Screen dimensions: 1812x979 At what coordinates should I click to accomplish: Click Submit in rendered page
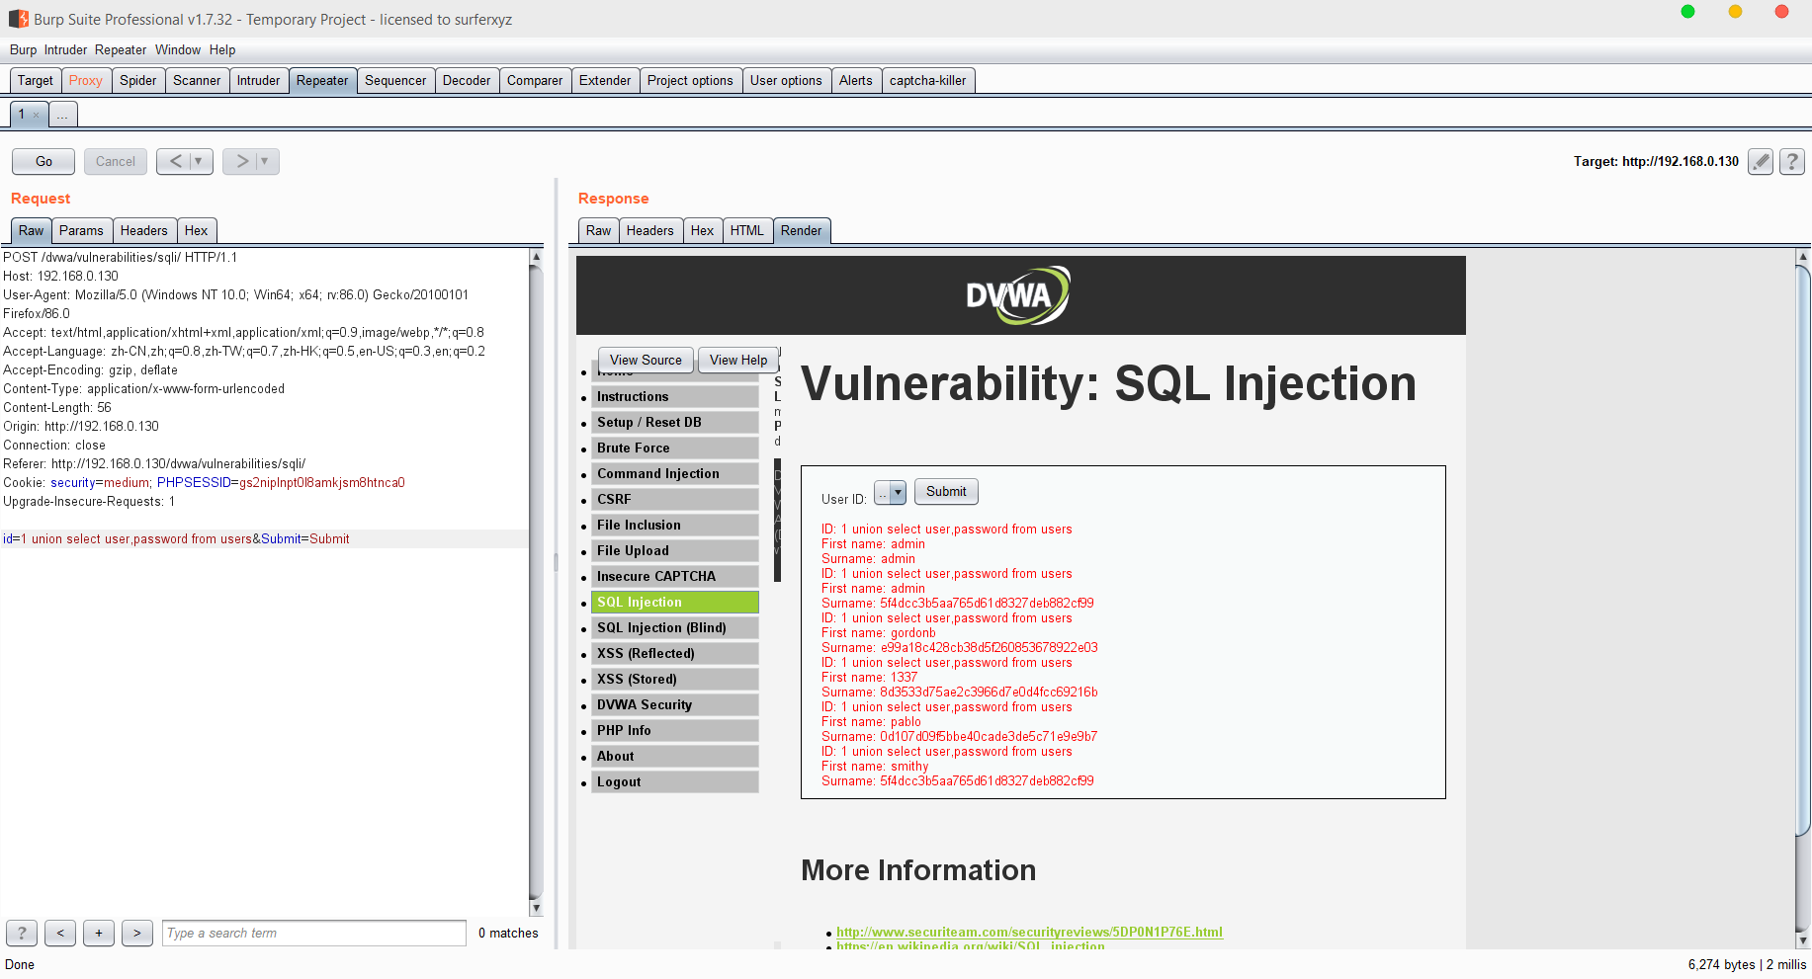click(x=946, y=491)
